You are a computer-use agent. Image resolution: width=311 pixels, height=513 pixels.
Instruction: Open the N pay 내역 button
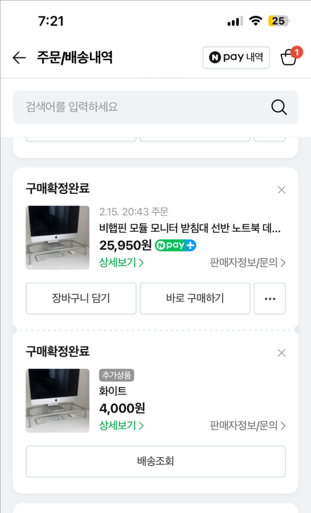pyautogui.click(x=235, y=57)
